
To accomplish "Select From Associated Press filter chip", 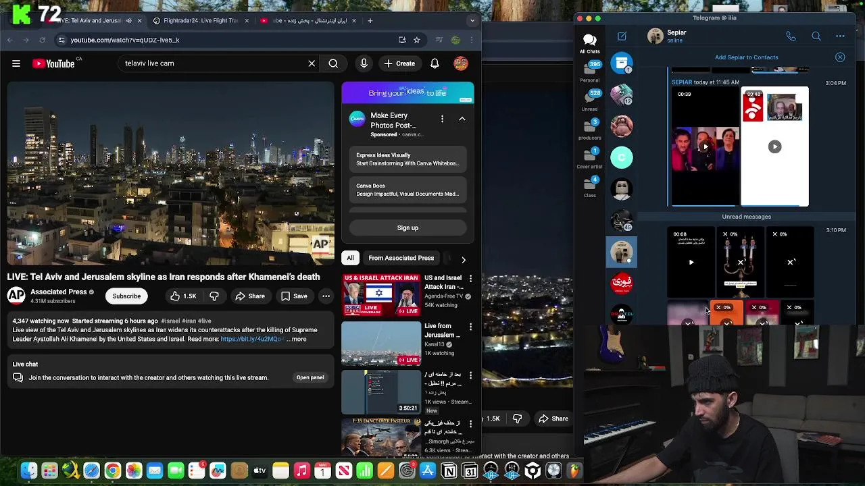I will pyautogui.click(x=401, y=258).
